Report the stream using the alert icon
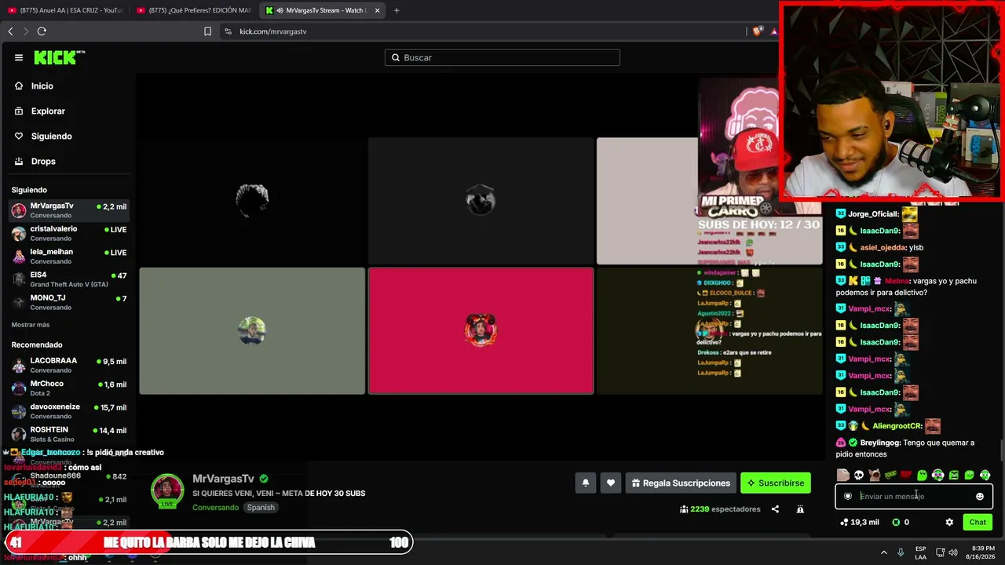The image size is (1005, 565). pyautogui.click(x=800, y=509)
